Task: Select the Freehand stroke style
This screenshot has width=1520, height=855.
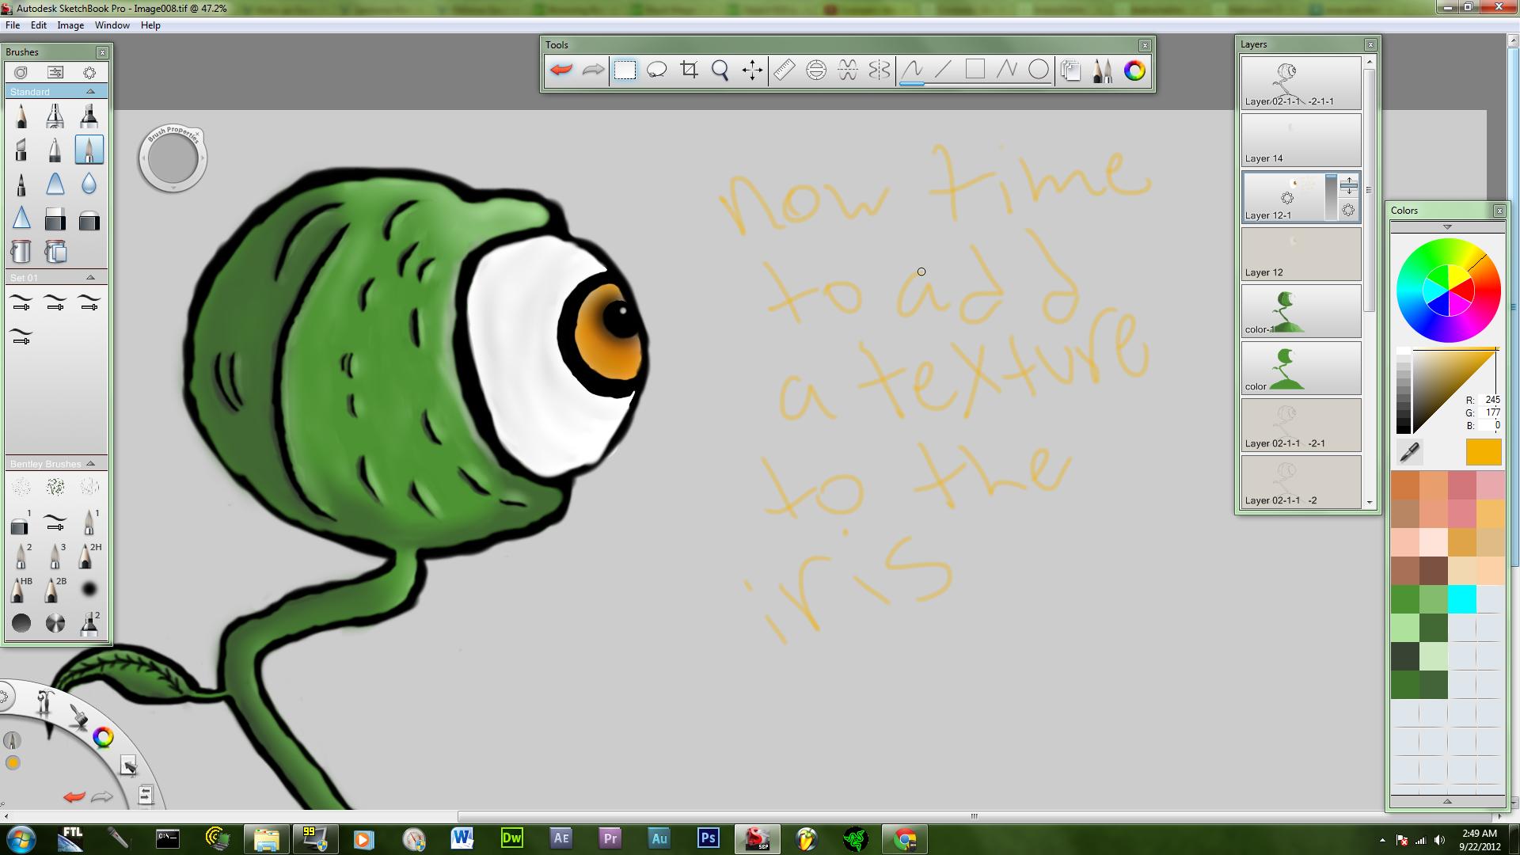Action: 912,70
